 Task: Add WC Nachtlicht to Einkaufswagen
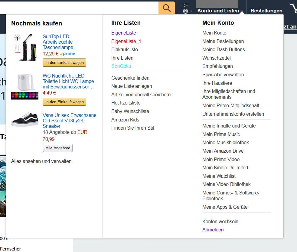pyautogui.click(x=64, y=102)
